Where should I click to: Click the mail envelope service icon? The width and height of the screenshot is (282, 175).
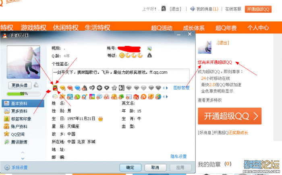point(129,97)
